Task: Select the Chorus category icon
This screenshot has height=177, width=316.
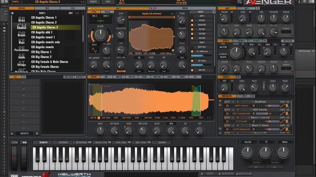Action: coord(22,27)
